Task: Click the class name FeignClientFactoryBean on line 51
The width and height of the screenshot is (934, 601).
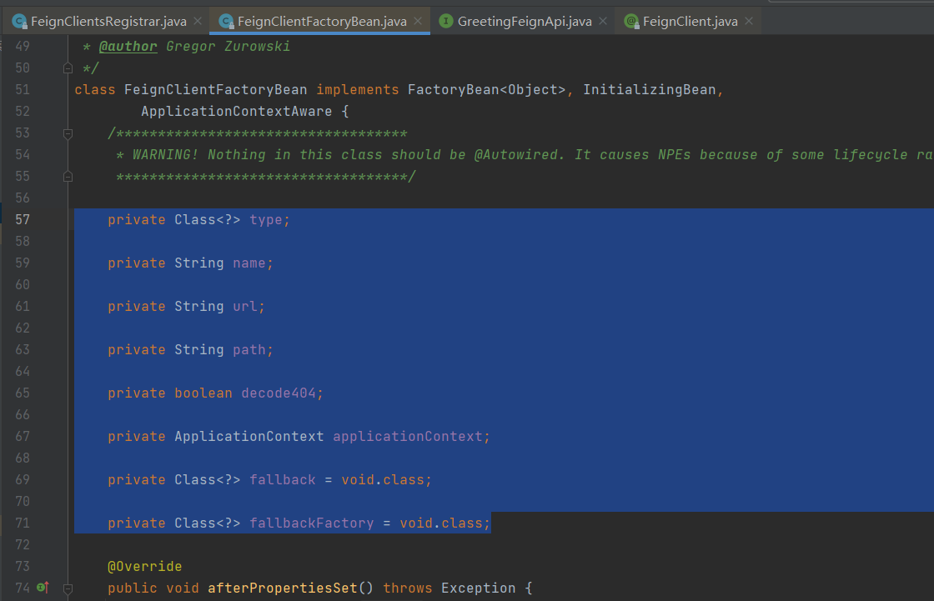Action: coord(216,90)
